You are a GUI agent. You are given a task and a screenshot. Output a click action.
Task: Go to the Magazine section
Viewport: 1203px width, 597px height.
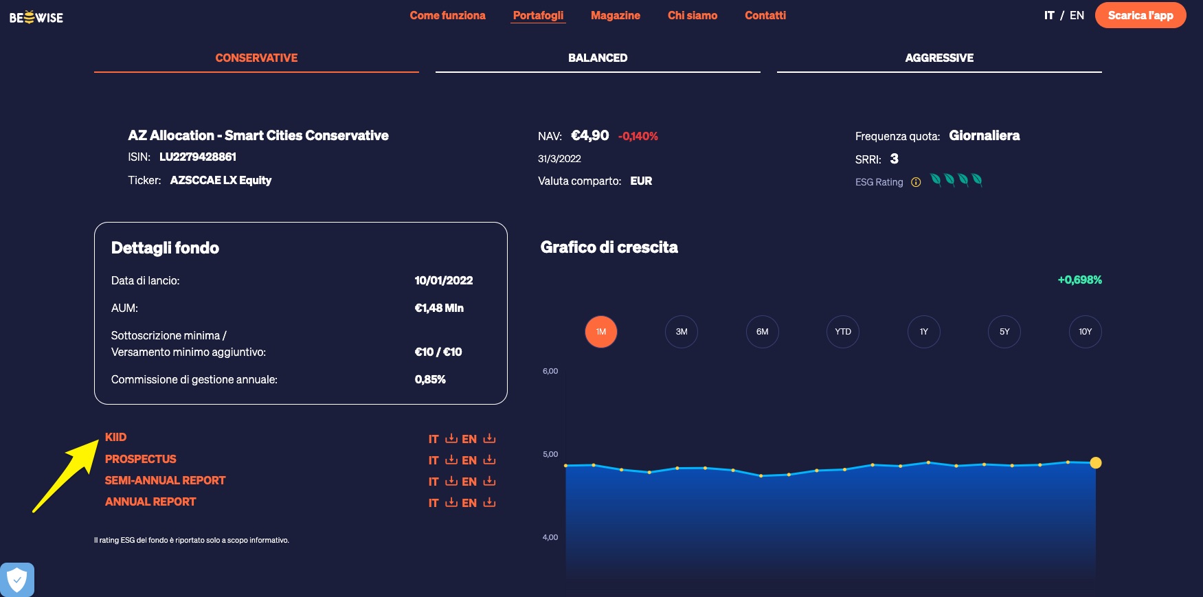616,15
